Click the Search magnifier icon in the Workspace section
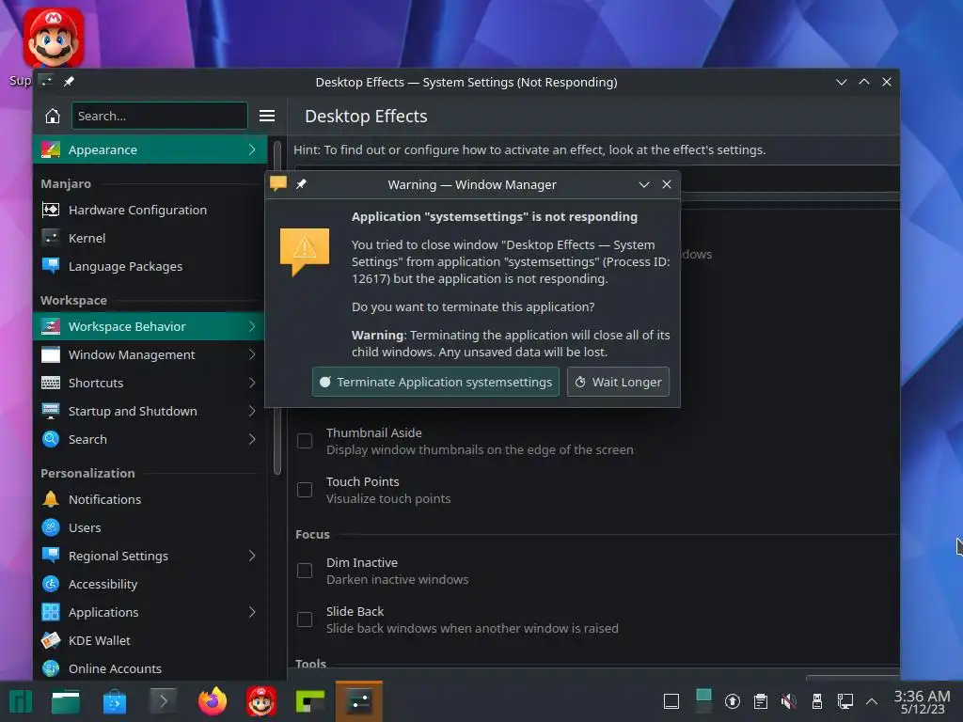Viewport: 963px width, 722px height. point(51,439)
